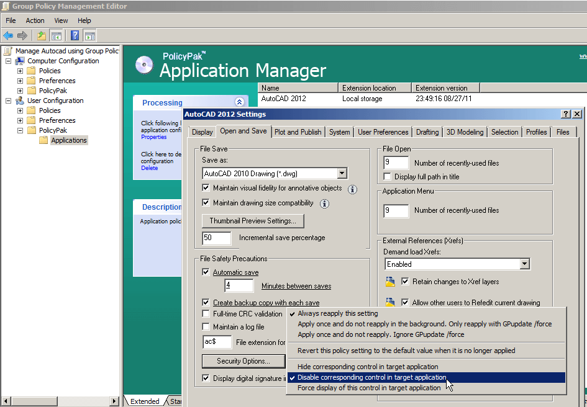Click the Applications folder icon in tree
This screenshot has width=587, height=407.
click(x=43, y=140)
